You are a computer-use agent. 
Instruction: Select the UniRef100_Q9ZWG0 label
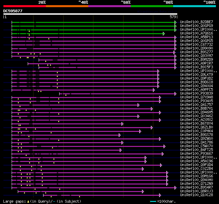tap(196, 139)
